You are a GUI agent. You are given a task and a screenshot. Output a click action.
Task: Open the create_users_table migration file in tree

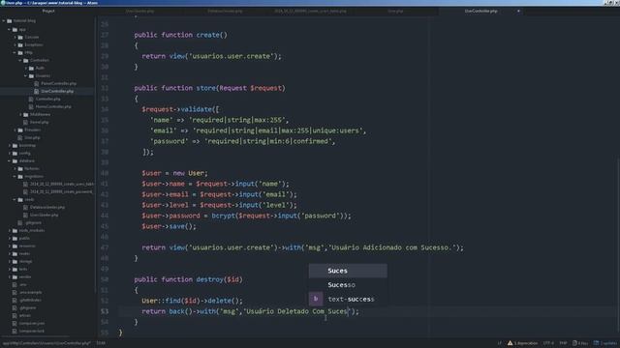pyautogui.click(x=62, y=185)
